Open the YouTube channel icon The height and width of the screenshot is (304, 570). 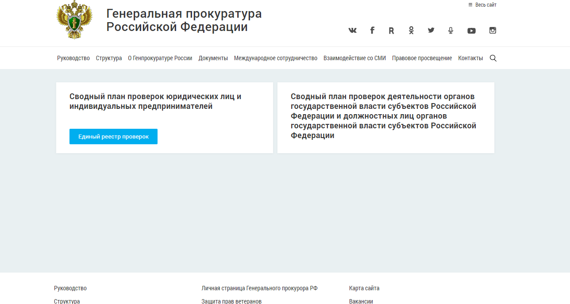tap(471, 31)
